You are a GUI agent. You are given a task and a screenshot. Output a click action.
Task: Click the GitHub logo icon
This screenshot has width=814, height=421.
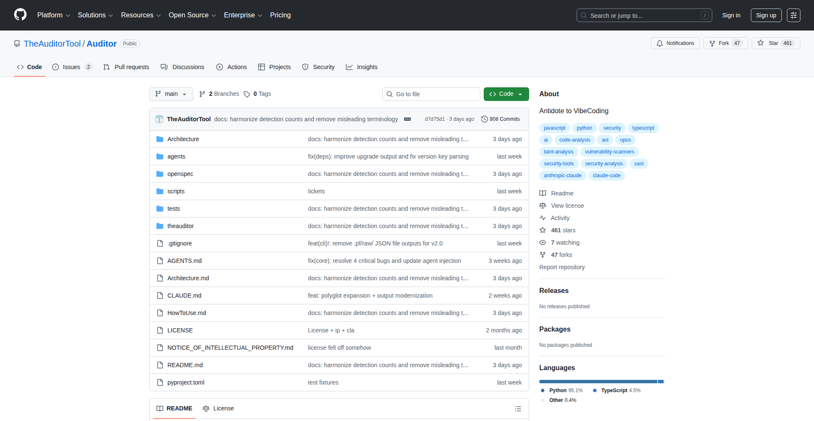pos(20,15)
